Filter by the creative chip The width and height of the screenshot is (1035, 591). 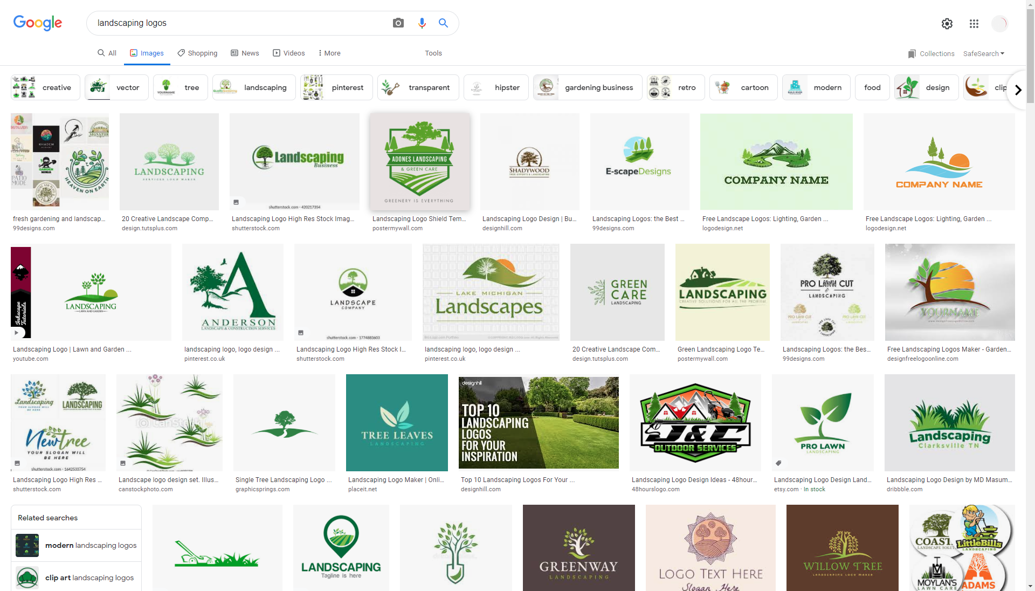45,87
